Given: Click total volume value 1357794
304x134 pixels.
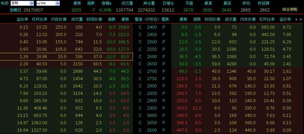Looking at the screenshot, I should 124,10.
